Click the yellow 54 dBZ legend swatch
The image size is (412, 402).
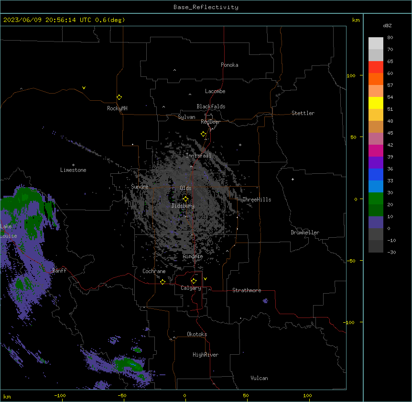pyautogui.click(x=376, y=103)
